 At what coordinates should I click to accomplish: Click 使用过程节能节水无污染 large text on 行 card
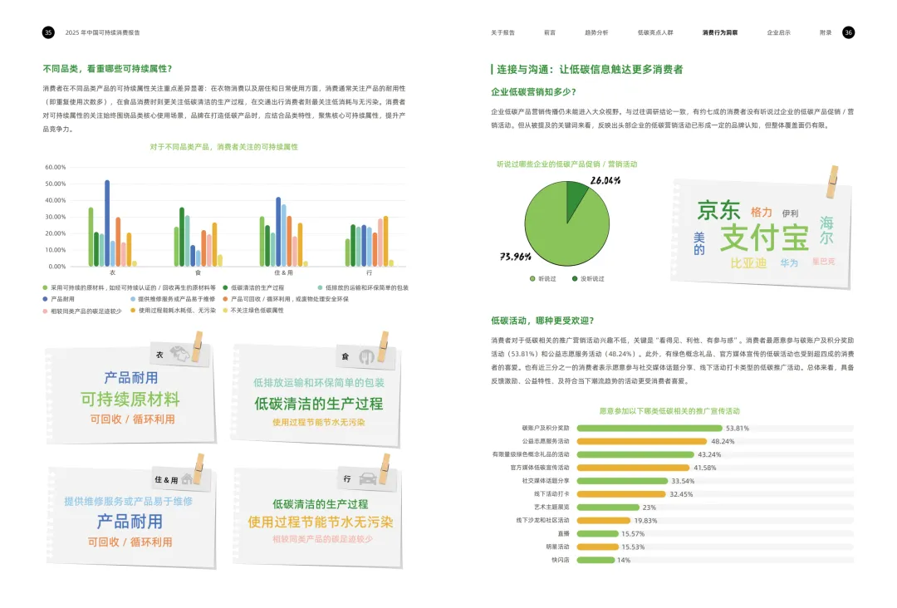click(321, 522)
